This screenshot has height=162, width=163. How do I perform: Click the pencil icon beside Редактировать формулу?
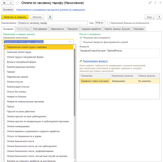81,61
